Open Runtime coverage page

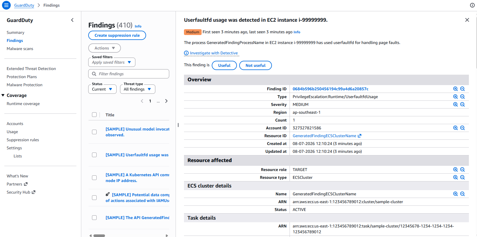point(23,104)
